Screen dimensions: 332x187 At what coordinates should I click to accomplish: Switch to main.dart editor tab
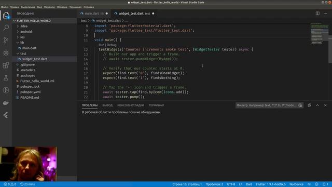[x=94, y=14]
